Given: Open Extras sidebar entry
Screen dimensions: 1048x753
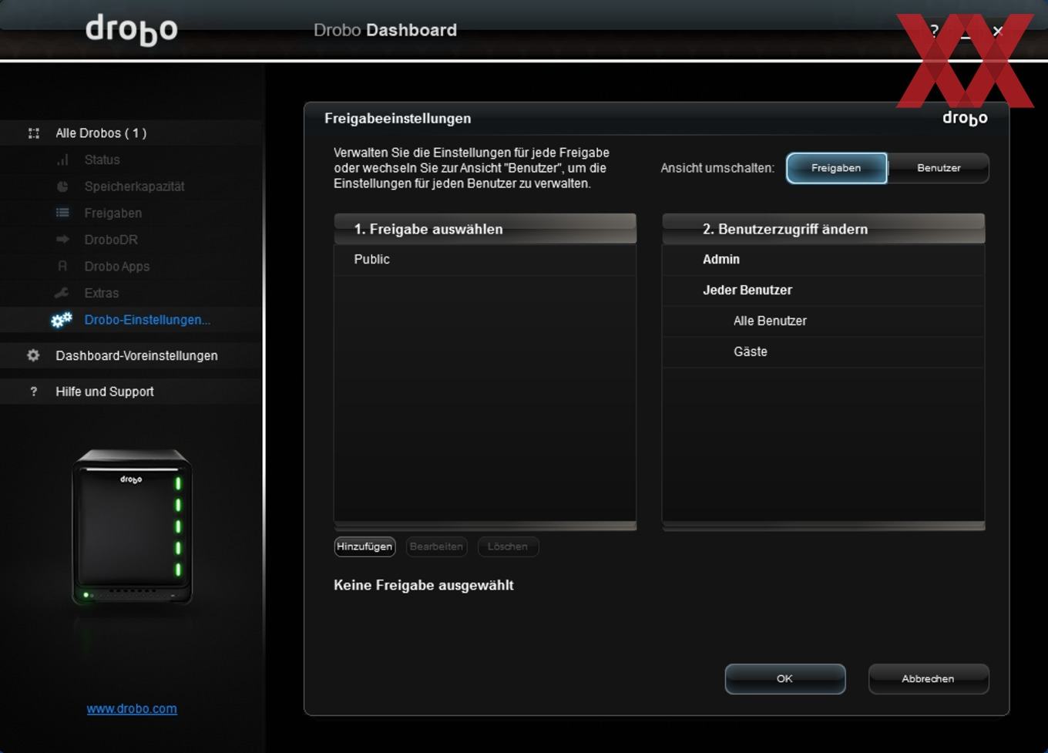Looking at the screenshot, I should (101, 293).
